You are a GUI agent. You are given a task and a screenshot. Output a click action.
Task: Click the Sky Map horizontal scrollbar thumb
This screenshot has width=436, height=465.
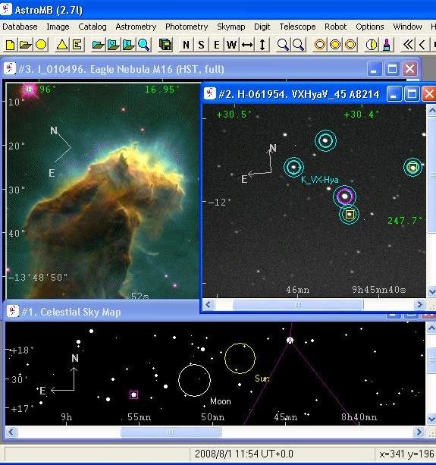(x=171, y=432)
